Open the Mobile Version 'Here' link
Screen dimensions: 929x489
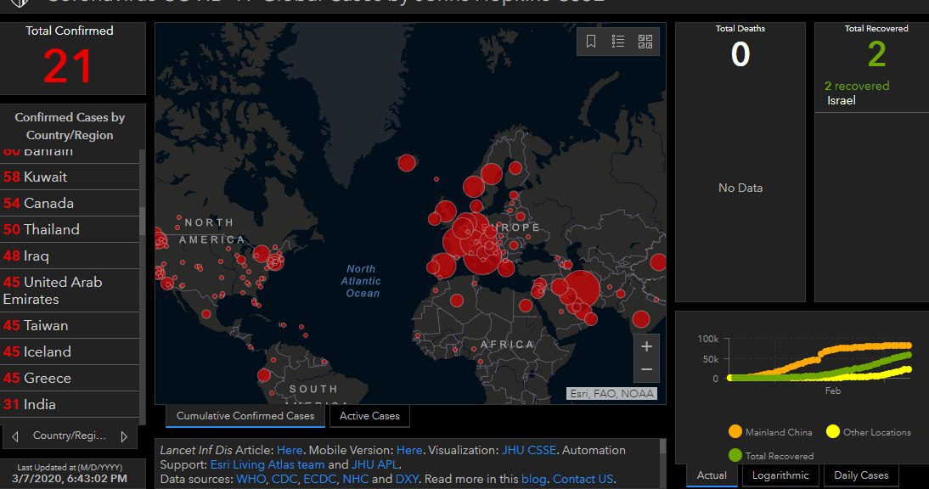(x=408, y=450)
